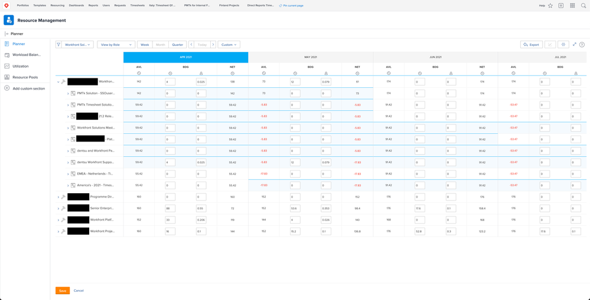Select the Month view option

point(161,45)
